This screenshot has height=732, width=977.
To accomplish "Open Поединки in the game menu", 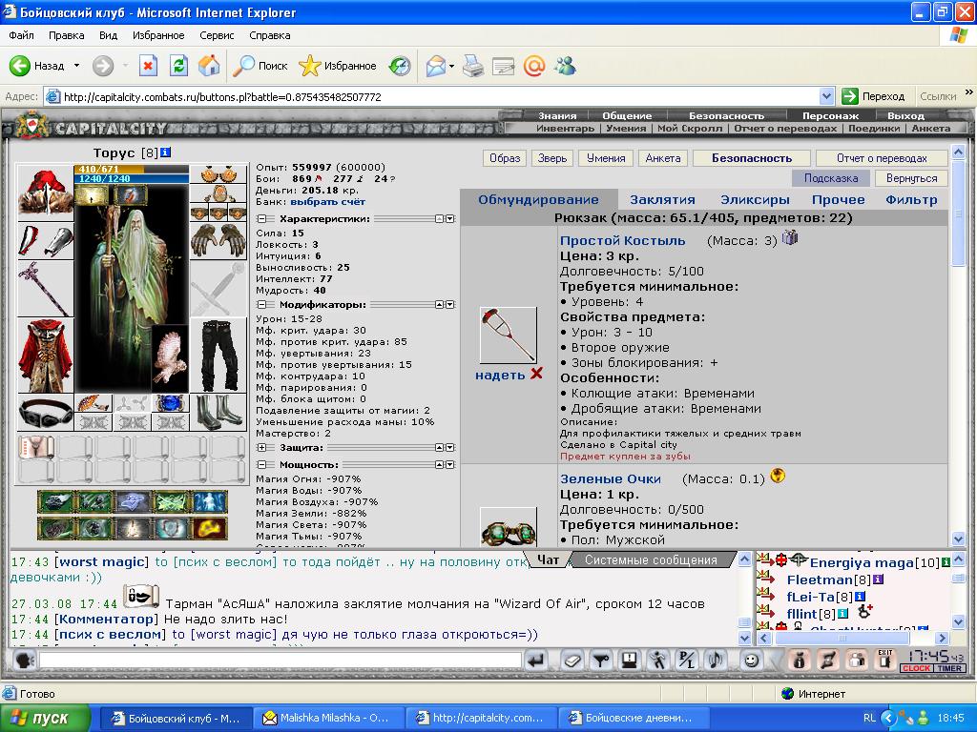I will click(874, 129).
